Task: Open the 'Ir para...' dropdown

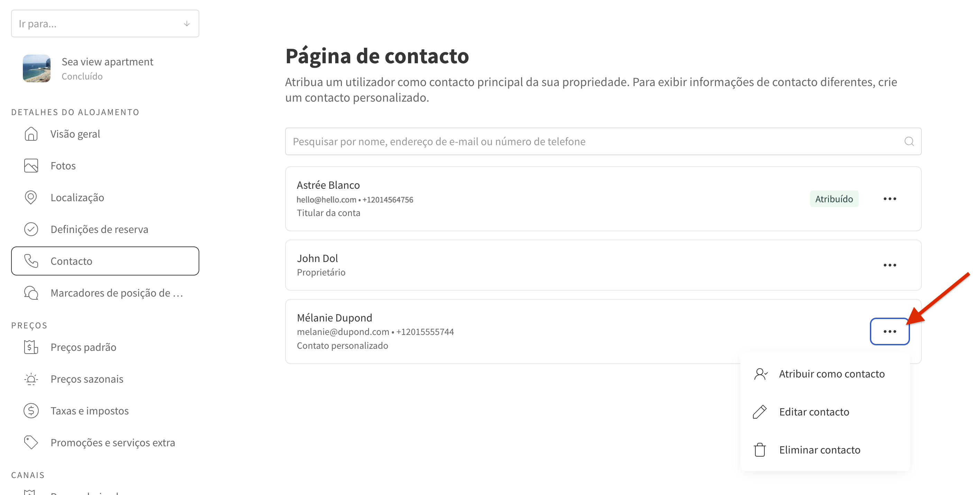Action: (x=105, y=24)
